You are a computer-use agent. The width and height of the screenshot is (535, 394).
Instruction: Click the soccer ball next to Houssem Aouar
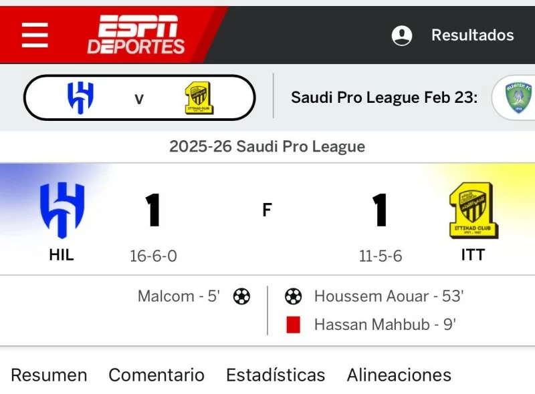pos(293,297)
